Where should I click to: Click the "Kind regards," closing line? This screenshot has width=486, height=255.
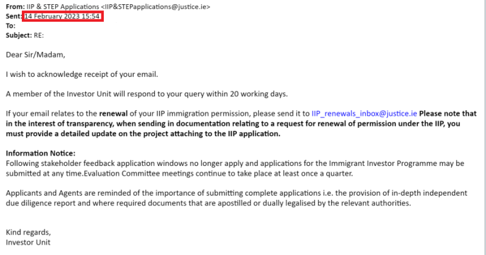click(29, 232)
